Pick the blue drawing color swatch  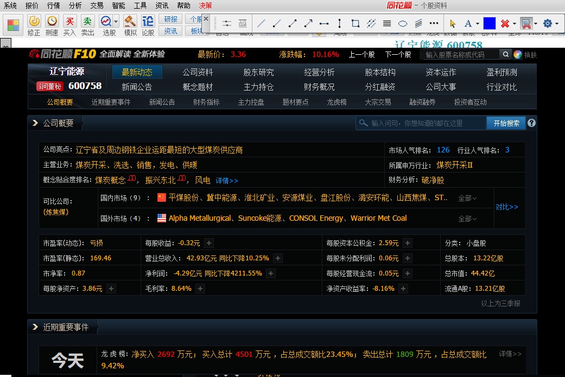point(489,24)
